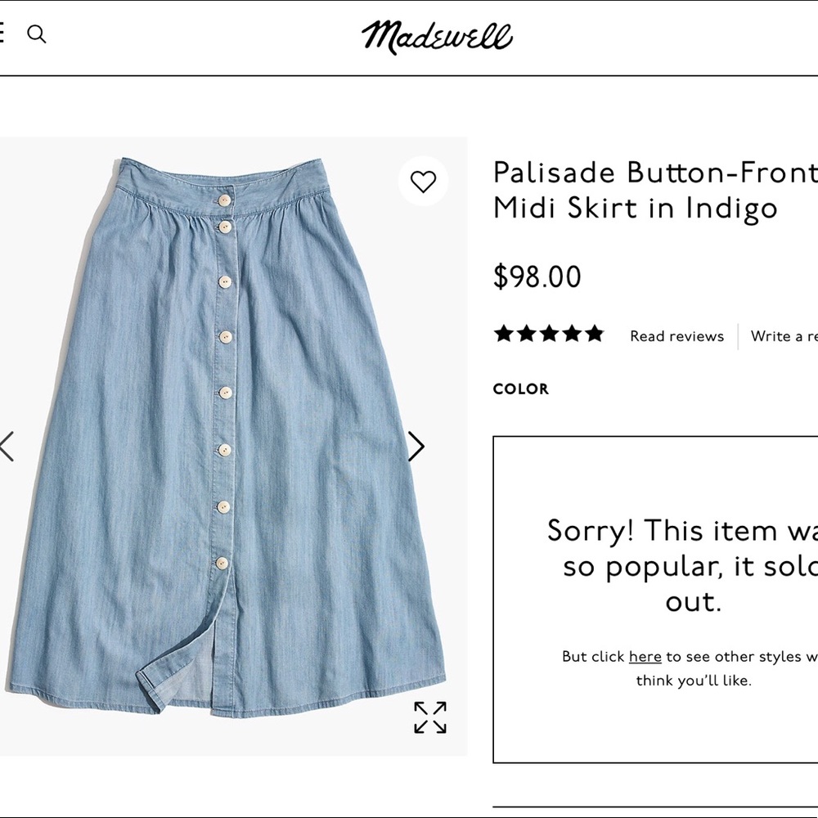Start writing a review

point(784,336)
